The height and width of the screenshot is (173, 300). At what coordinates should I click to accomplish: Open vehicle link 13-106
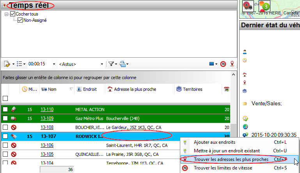pyautogui.click(x=47, y=145)
